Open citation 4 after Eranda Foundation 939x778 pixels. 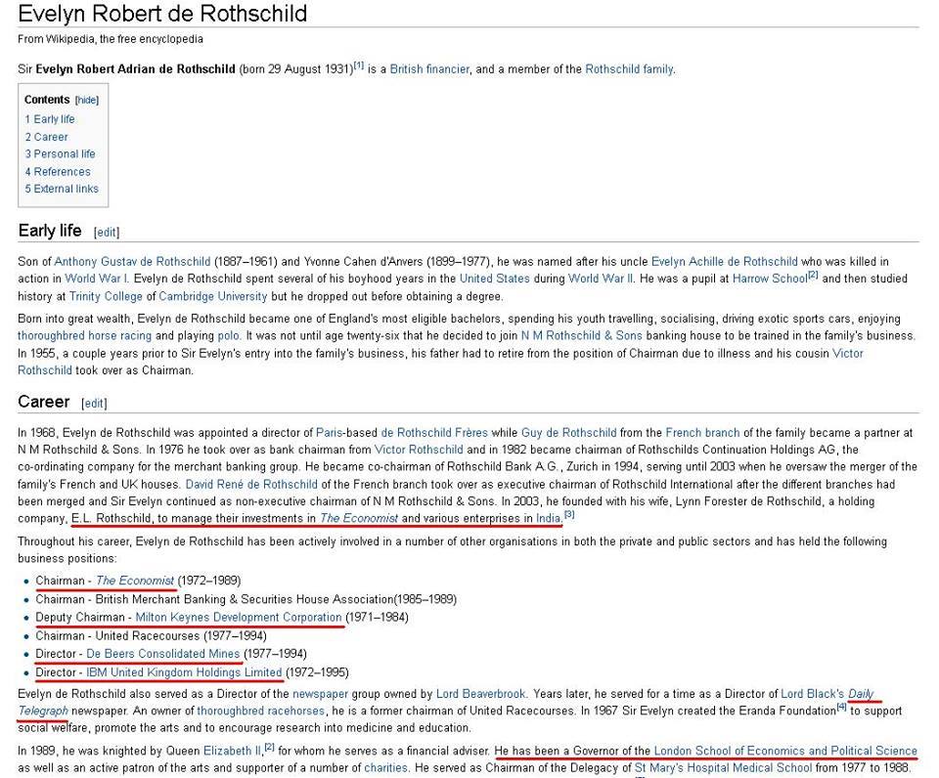[x=841, y=708]
